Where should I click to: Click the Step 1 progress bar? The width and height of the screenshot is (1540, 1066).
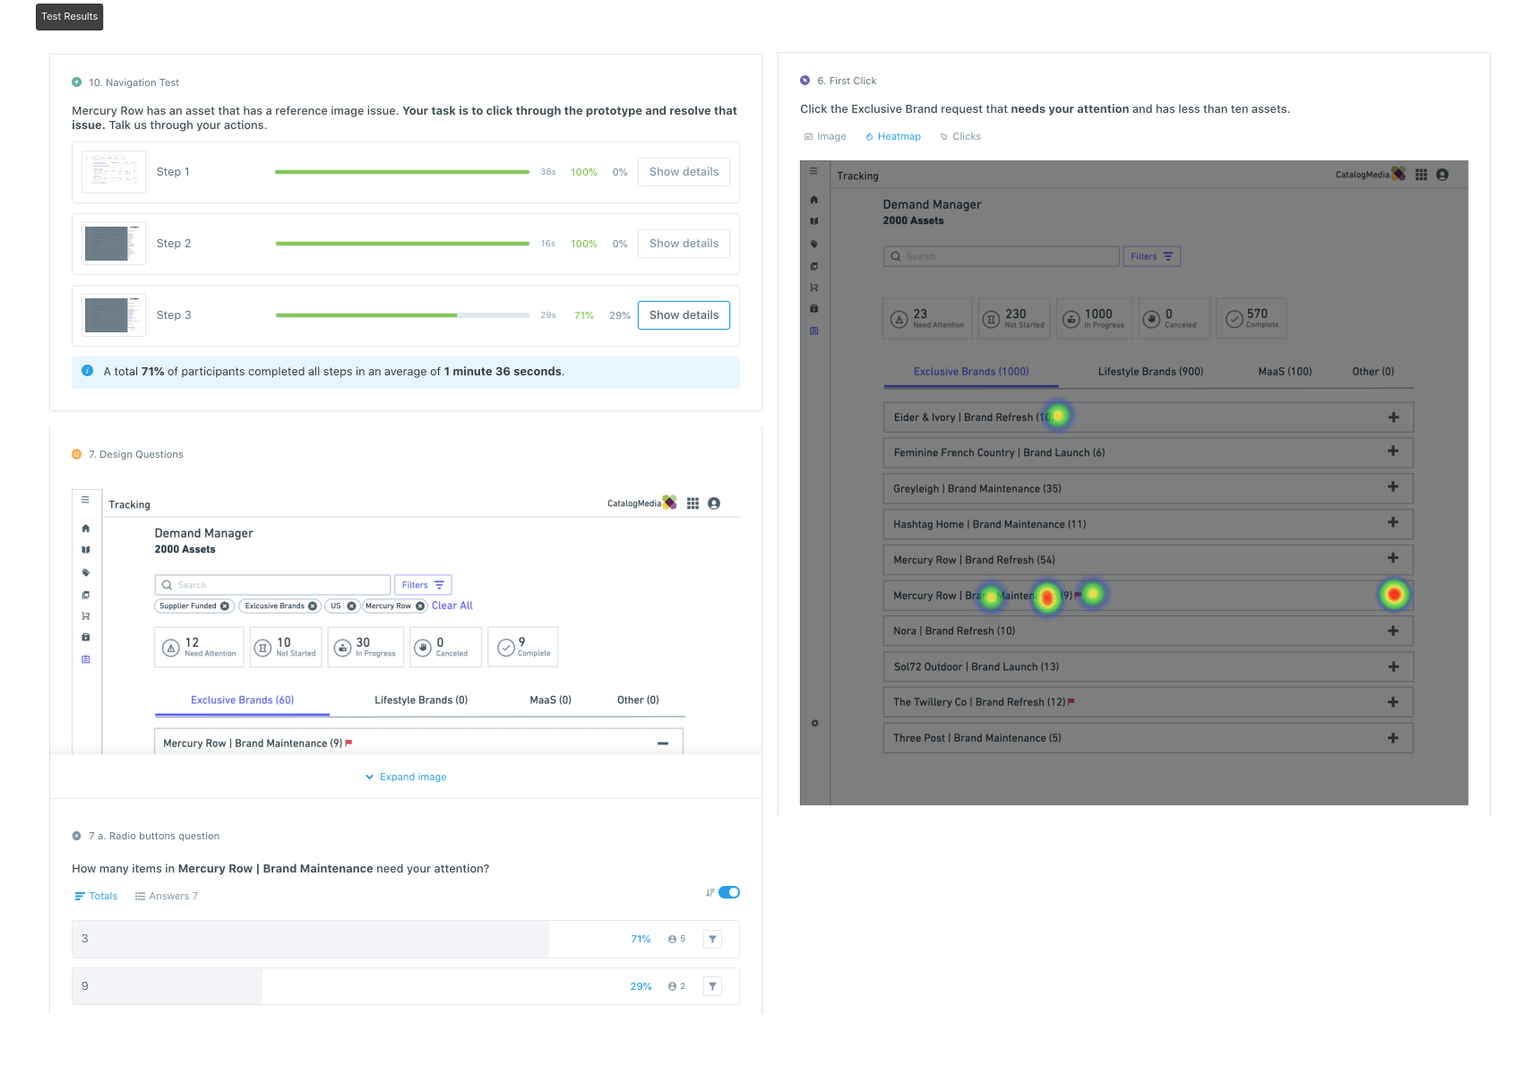tap(401, 172)
